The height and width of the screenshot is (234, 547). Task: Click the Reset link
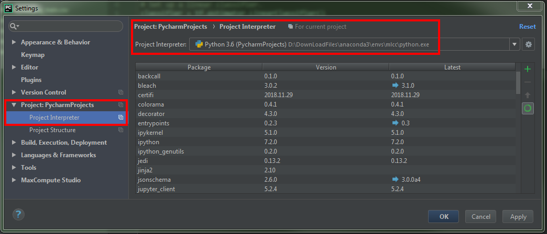(x=528, y=27)
